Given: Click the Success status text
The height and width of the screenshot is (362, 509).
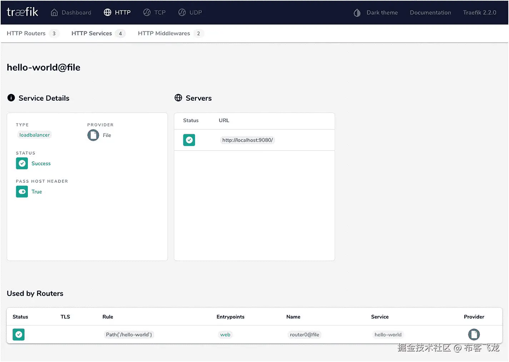Looking at the screenshot, I should point(41,164).
